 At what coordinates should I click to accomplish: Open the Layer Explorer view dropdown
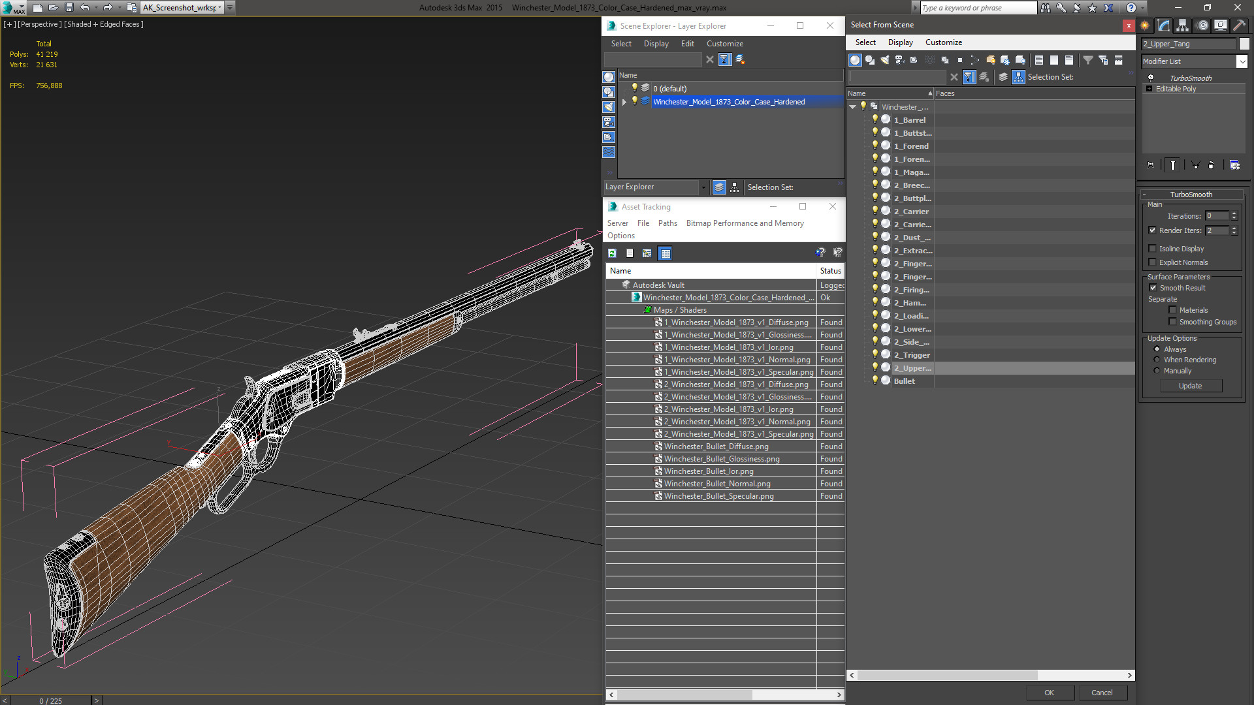(x=703, y=187)
